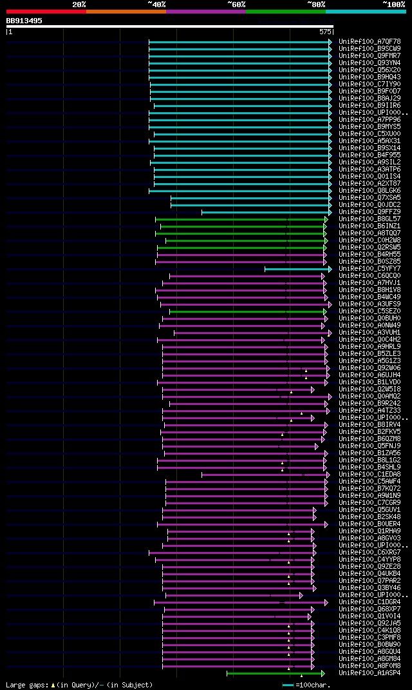412x690 pixels.
Task: Click the green alignment bar of UniRef100_C5SEZ0
Action: tap(248, 311)
